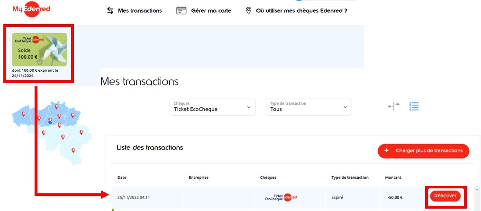The height and width of the screenshot is (211, 481).
Task: Click the Liste des transactions heading
Action: click(x=150, y=147)
